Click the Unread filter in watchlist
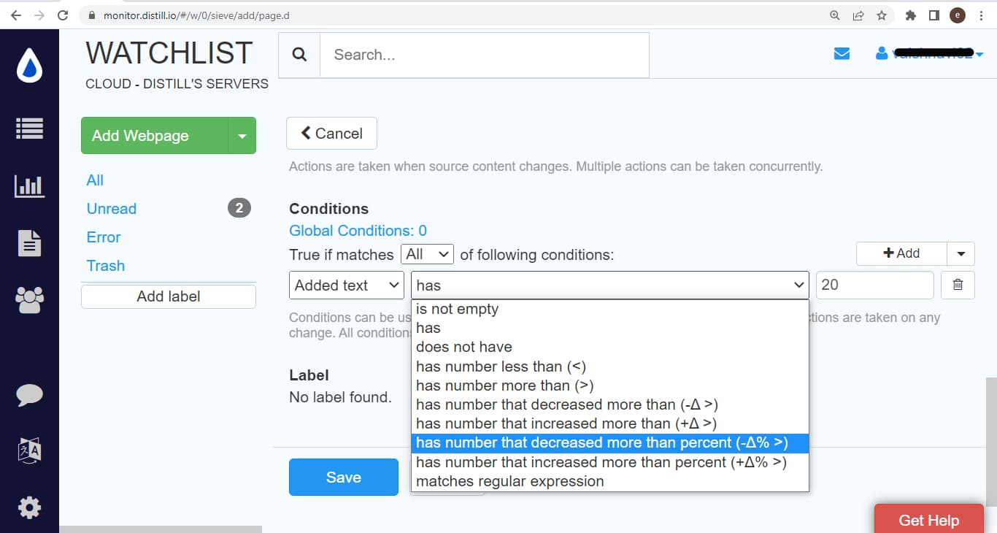This screenshot has width=997, height=533. click(111, 209)
